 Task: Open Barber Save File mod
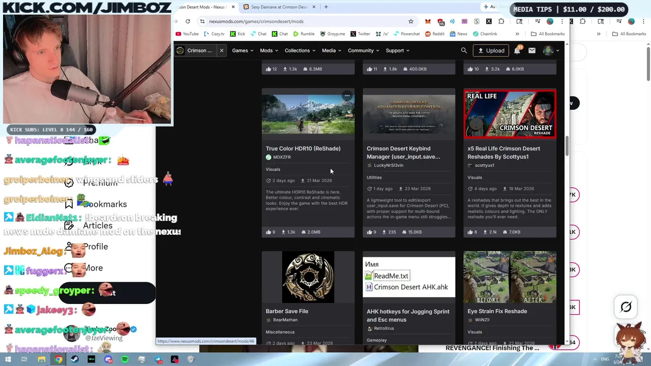287,311
